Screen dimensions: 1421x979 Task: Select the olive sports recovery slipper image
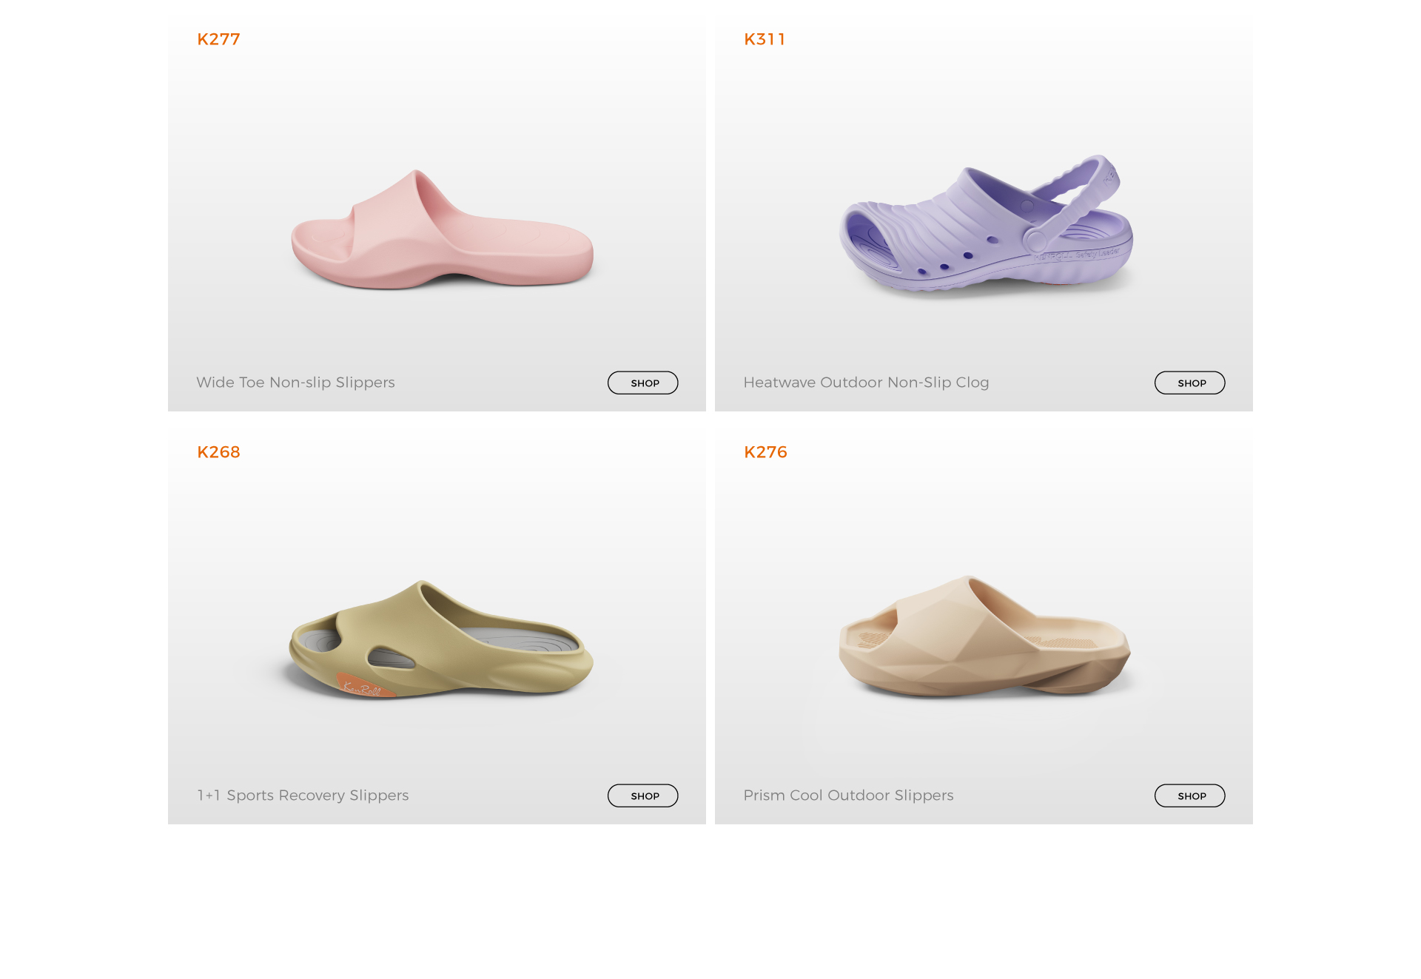point(440,639)
